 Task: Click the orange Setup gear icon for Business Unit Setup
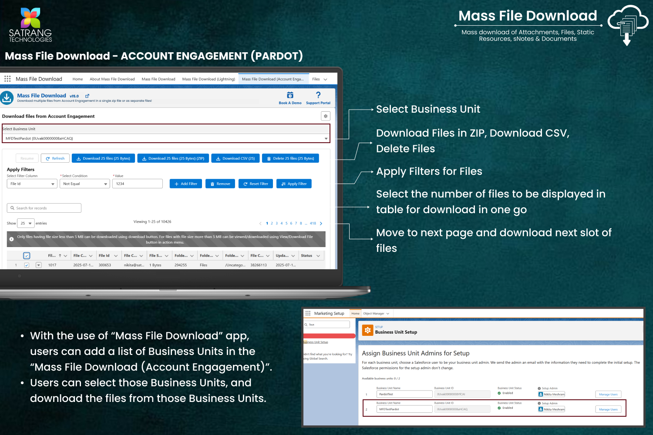[367, 330]
